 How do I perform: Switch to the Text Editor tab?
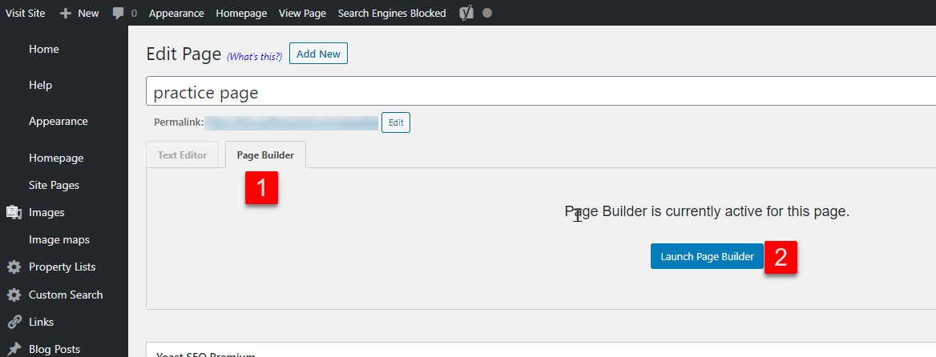(x=182, y=155)
